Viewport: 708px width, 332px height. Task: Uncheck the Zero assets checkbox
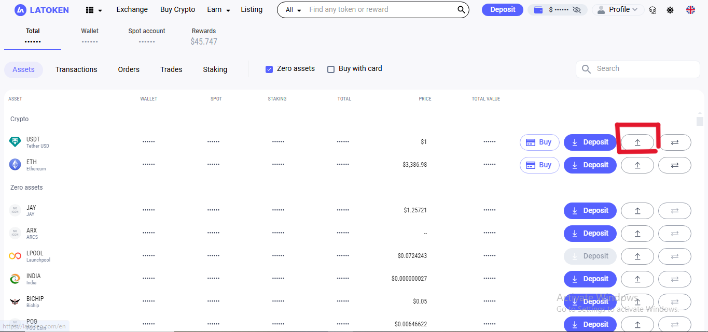269,69
